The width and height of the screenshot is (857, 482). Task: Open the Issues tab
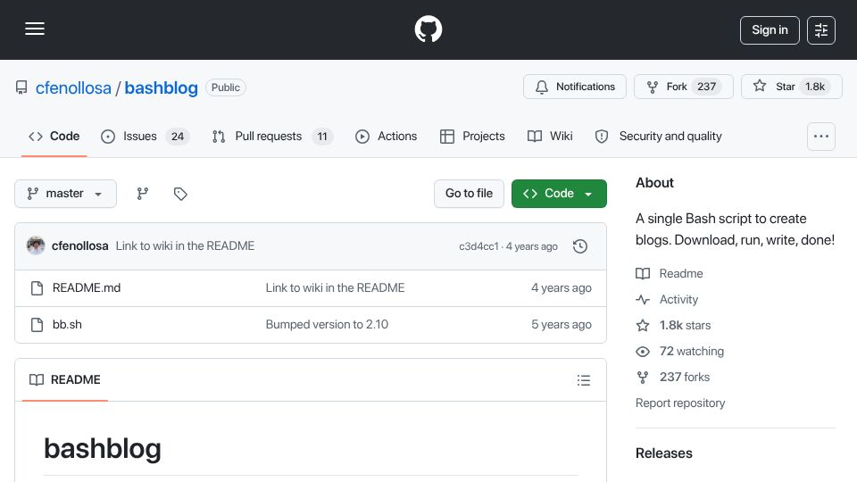coord(146,136)
